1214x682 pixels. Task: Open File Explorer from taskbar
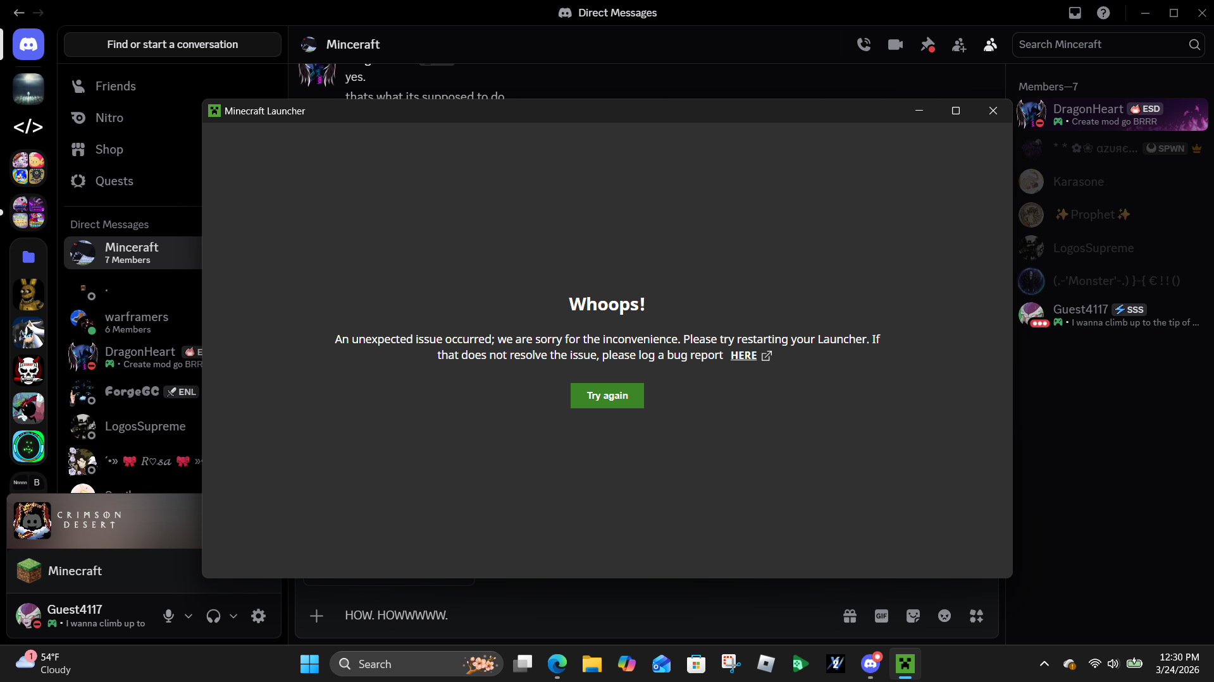tap(592, 664)
